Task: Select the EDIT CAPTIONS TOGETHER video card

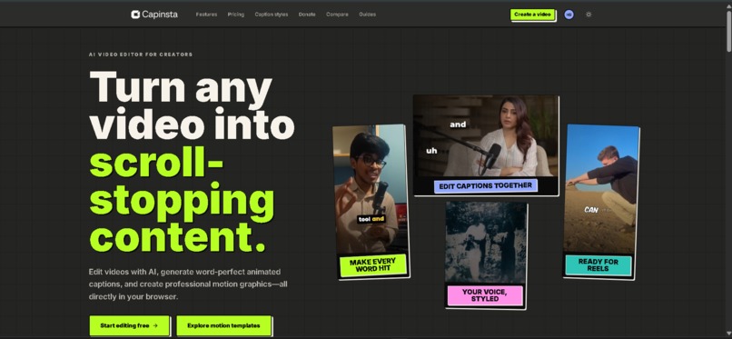Action: click(x=486, y=145)
